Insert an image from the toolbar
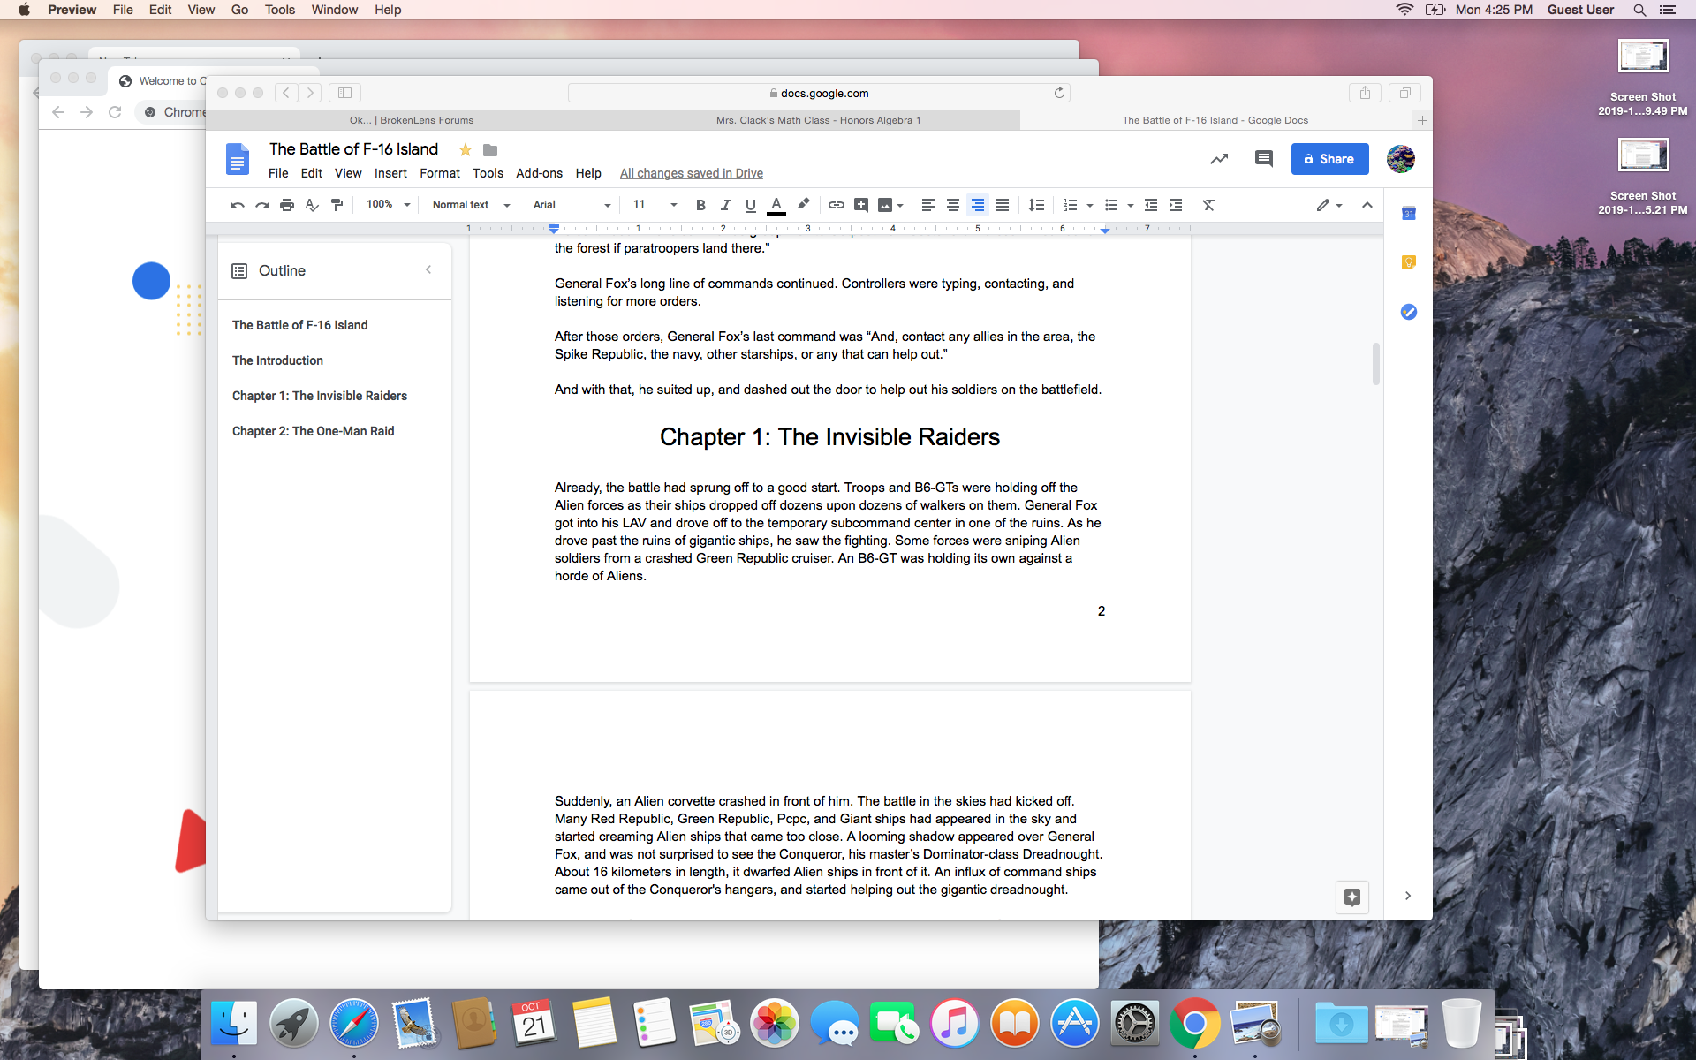The image size is (1696, 1060). (x=885, y=205)
